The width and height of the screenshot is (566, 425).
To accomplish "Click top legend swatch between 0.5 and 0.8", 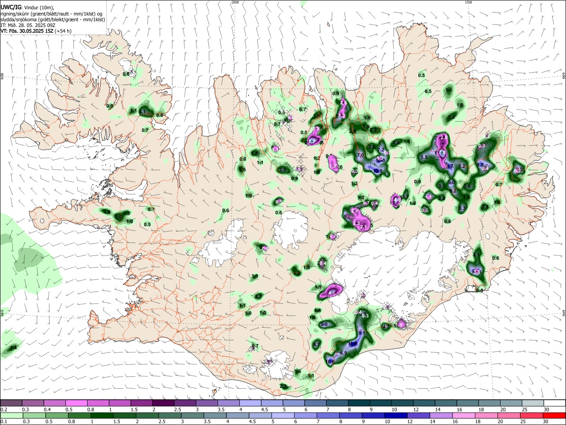I will (x=76, y=403).
